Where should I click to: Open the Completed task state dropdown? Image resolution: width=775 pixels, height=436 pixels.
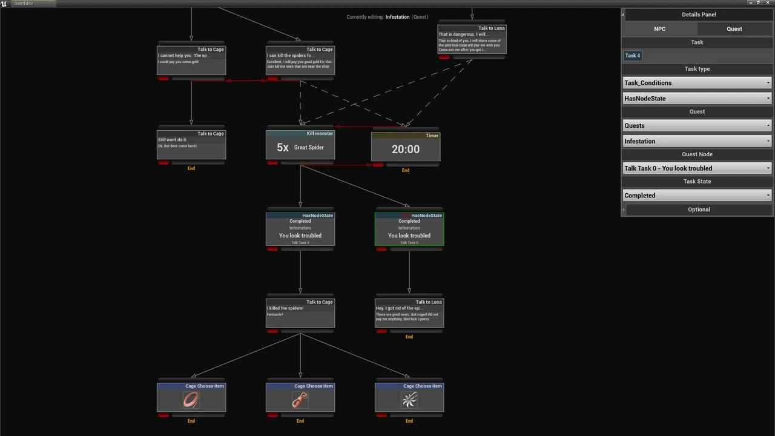pos(697,196)
